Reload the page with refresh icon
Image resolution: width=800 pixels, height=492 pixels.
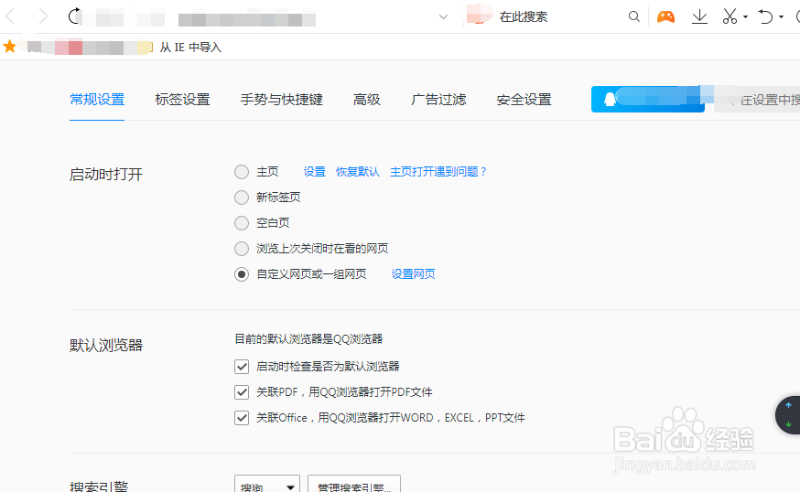pos(75,16)
